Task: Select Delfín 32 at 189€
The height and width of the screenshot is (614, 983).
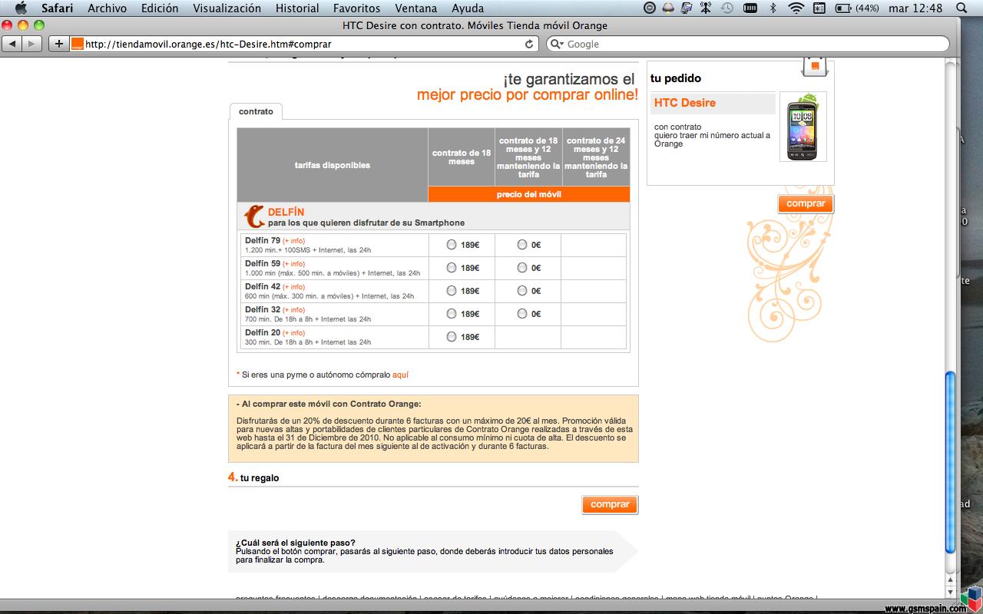Action: [451, 314]
